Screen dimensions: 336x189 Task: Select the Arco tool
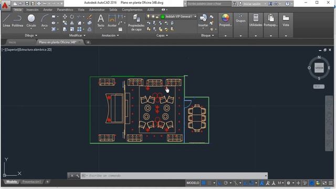(x=45, y=21)
